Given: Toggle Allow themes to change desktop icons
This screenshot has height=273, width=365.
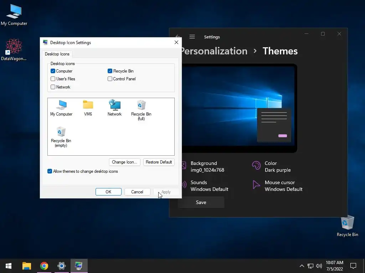Looking at the screenshot, I should click(x=50, y=171).
